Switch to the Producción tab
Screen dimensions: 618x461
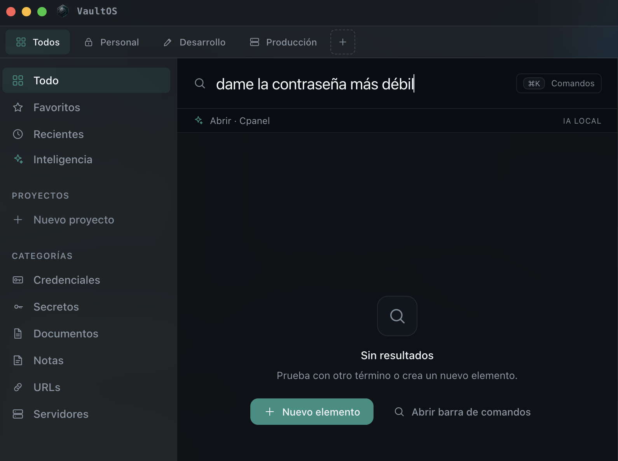coord(283,42)
